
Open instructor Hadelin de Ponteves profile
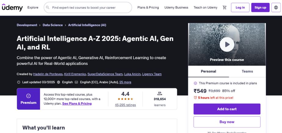tap(48, 74)
